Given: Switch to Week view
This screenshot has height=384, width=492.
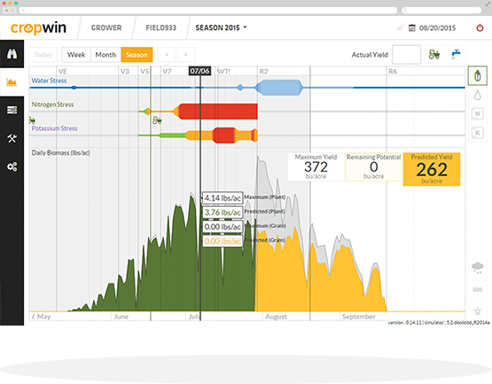Looking at the screenshot, I should (76, 55).
